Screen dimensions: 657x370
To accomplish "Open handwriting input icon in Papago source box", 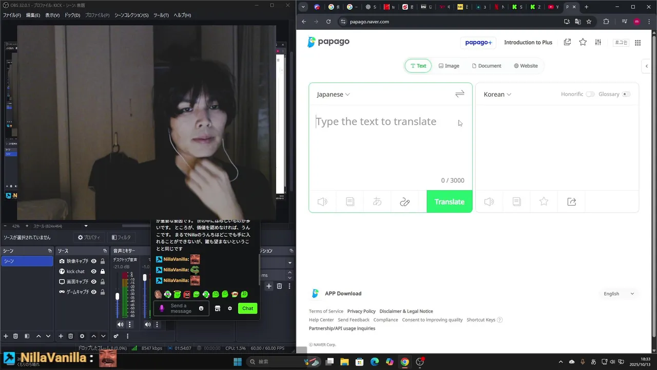I will [377, 202].
